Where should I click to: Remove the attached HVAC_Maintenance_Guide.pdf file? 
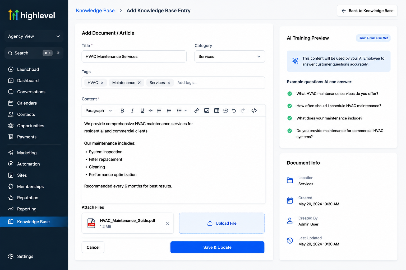coord(167,223)
